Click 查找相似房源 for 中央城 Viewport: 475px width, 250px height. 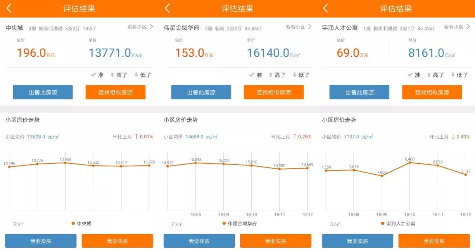115,92
